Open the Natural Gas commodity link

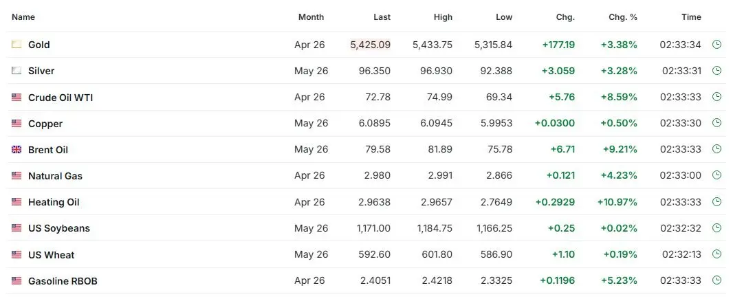(55, 176)
